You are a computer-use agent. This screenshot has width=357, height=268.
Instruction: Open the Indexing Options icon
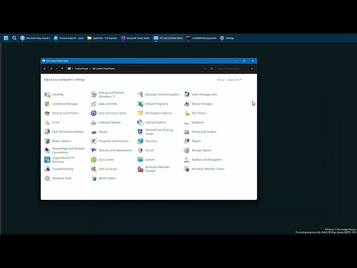coord(94,123)
